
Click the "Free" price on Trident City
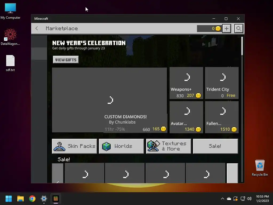231,96
